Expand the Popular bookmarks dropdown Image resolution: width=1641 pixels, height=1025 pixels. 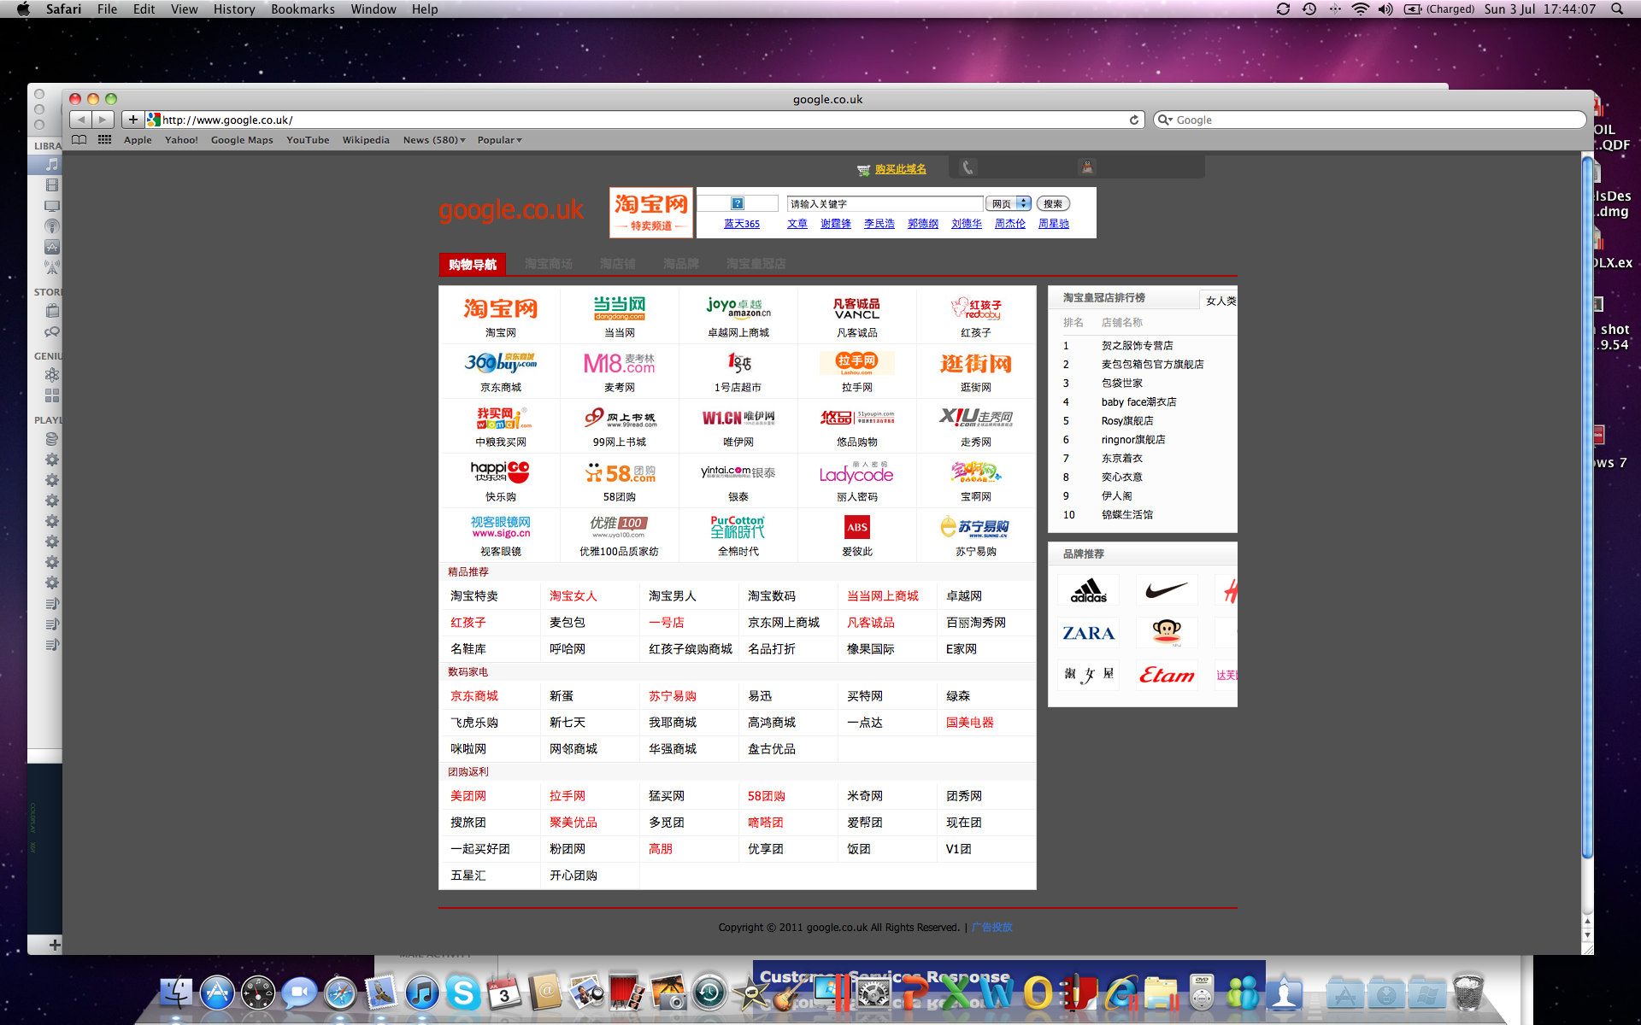point(500,140)
